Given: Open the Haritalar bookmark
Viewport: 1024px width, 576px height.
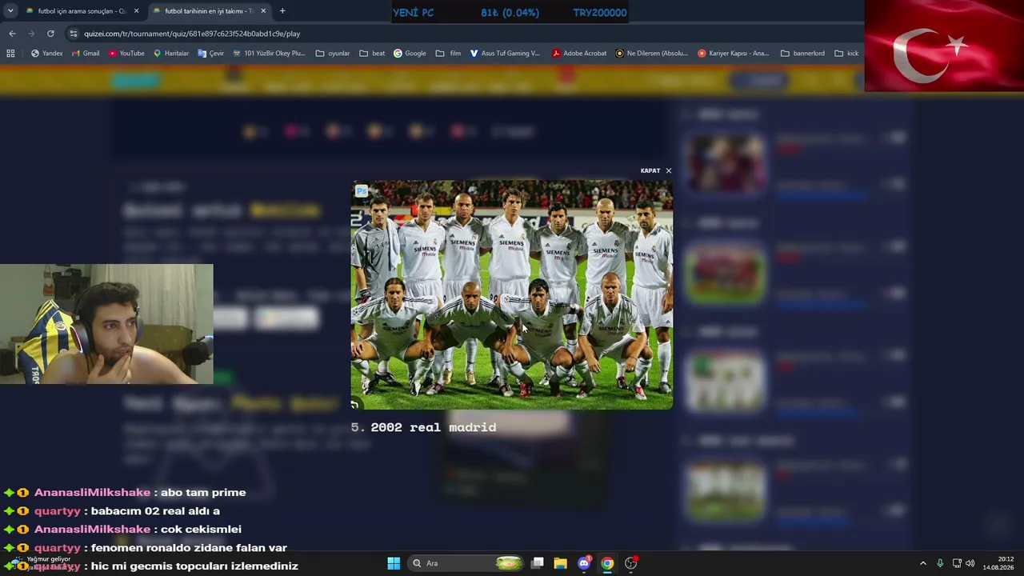Looking at the screenshot, I should click(171, 54).
